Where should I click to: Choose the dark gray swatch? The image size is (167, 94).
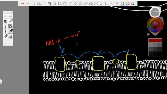155,49
